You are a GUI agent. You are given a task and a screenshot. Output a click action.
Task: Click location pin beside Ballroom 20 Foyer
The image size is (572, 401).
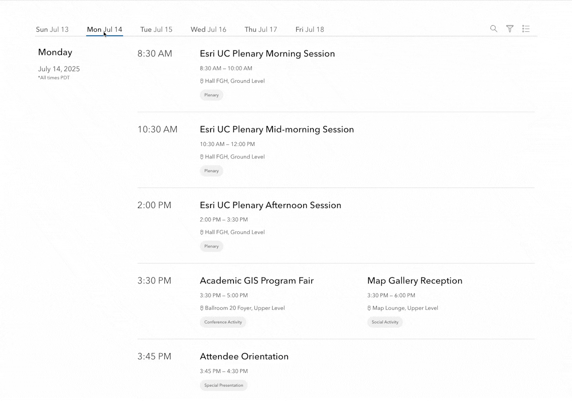[x=202, y=308]
